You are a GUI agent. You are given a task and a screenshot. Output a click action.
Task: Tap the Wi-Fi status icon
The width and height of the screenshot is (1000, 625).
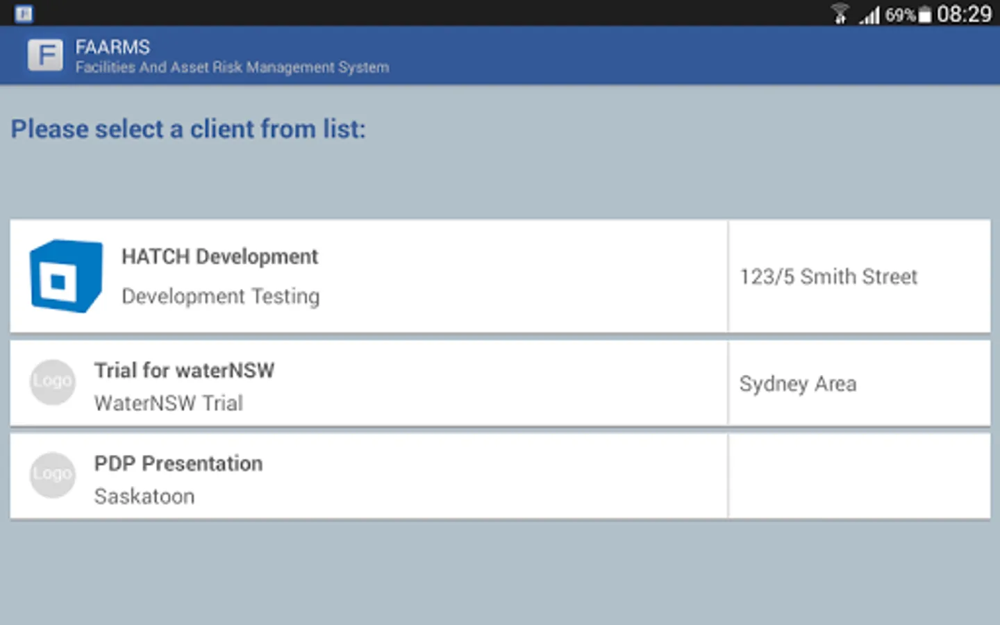840,14
